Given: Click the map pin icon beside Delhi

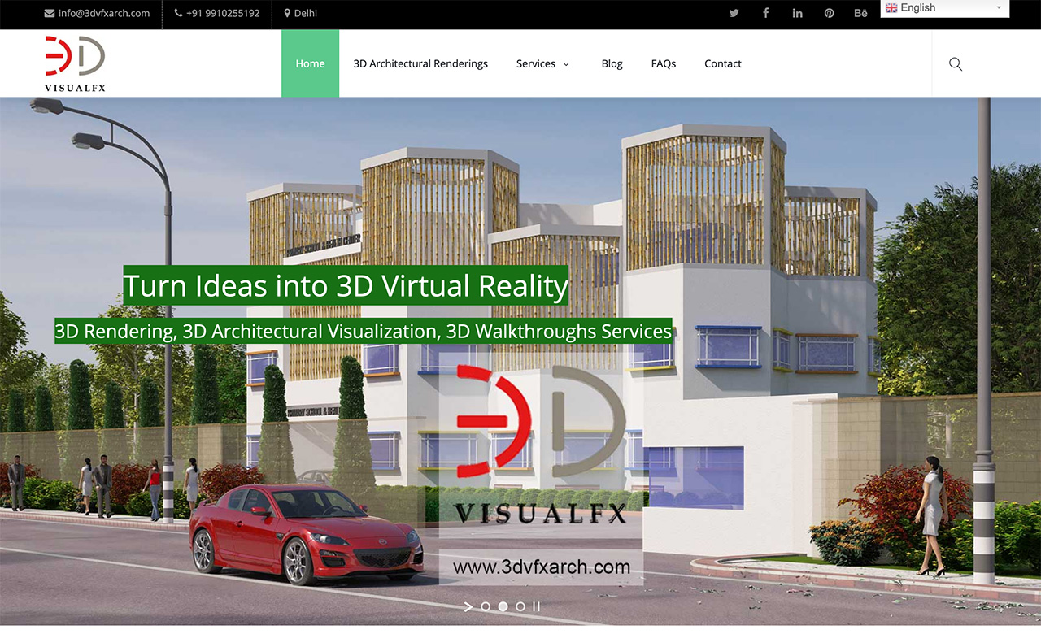Looking at the screenshot, I should click(287, 13).
